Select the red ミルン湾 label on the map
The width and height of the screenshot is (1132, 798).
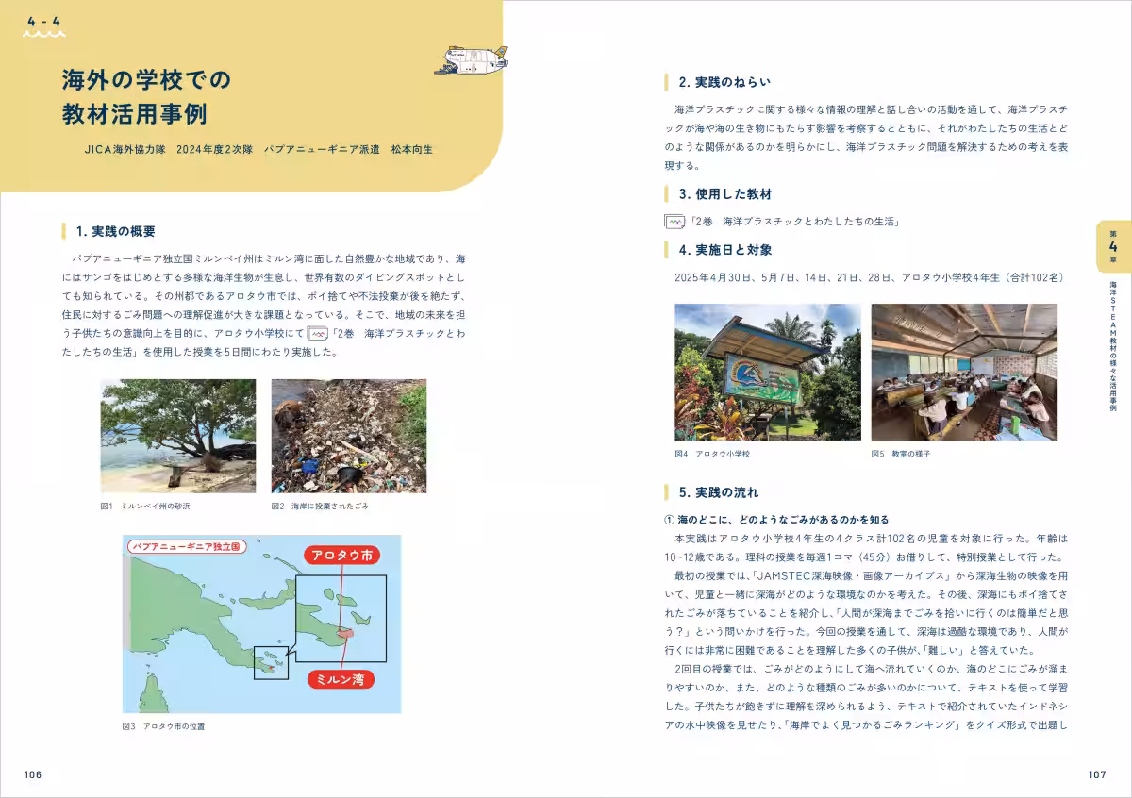pyautogui.click(x=341, y=679)
